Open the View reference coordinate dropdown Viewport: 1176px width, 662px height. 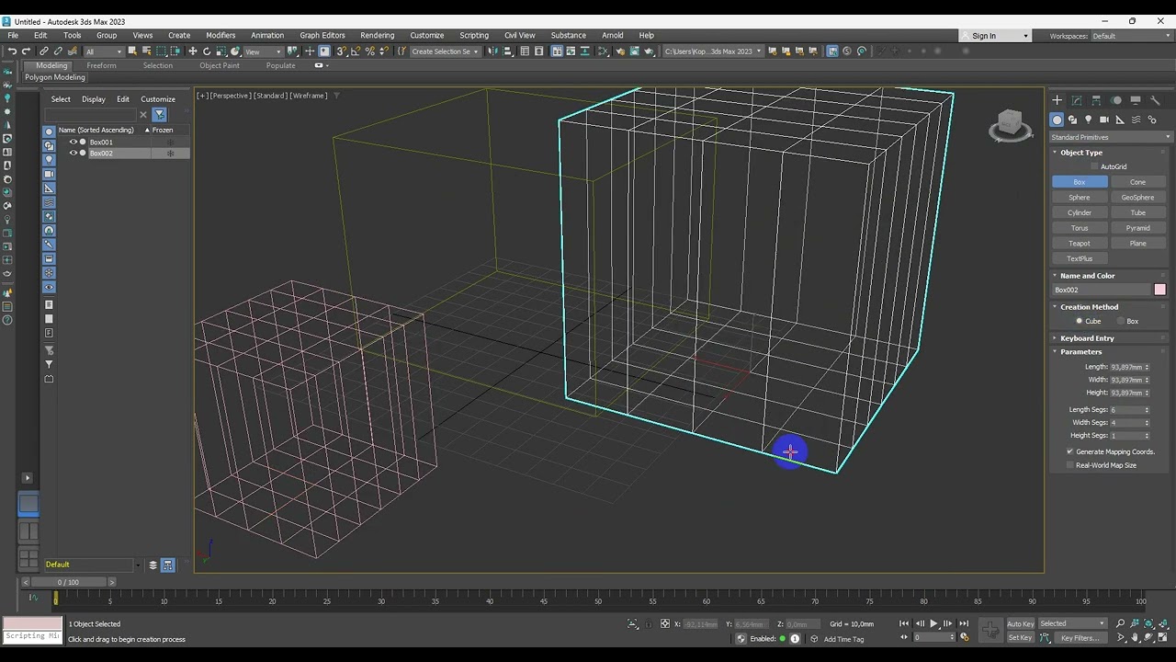263,51
